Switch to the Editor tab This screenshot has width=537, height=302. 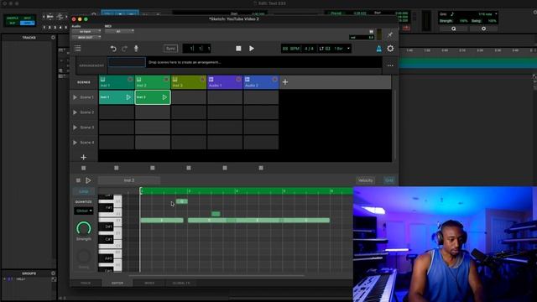(117, 284)
